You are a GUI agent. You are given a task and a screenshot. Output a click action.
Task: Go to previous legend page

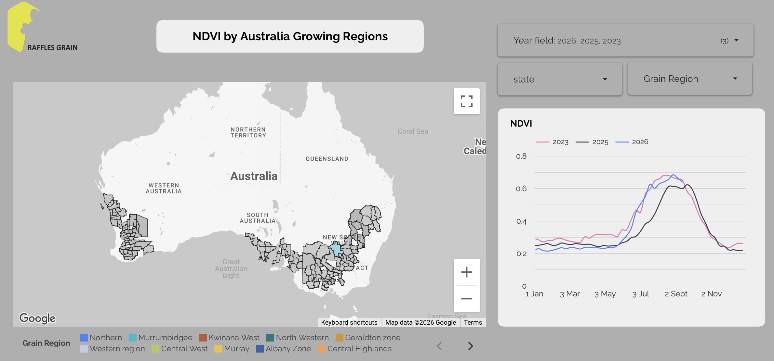point(439,346)
